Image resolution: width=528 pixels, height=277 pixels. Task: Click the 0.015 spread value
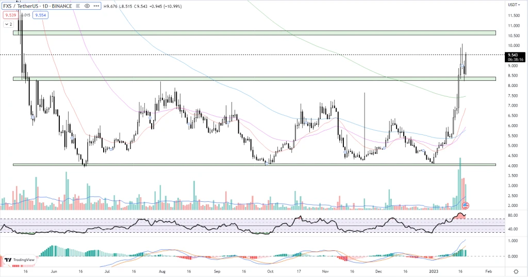26,15
